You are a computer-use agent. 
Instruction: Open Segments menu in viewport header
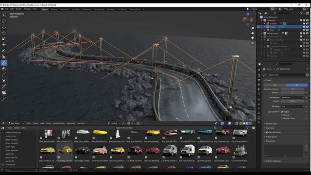pos(70,123)
